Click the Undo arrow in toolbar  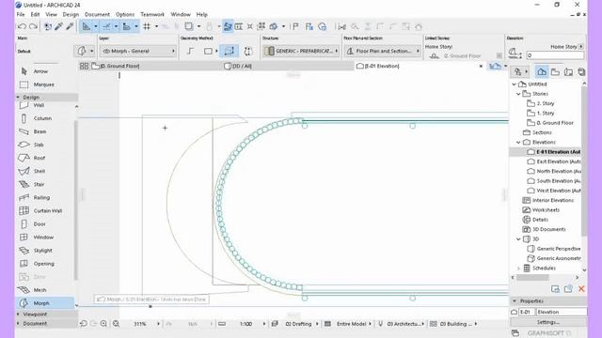(22, 26)
